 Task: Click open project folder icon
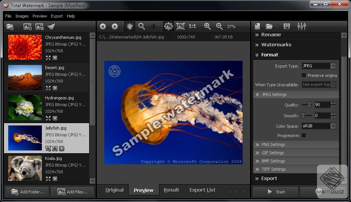[x=269, y=27]
